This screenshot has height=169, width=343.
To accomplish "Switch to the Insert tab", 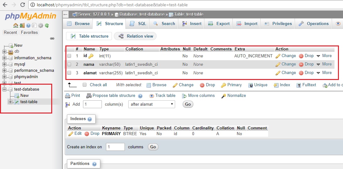I will 192,24.
